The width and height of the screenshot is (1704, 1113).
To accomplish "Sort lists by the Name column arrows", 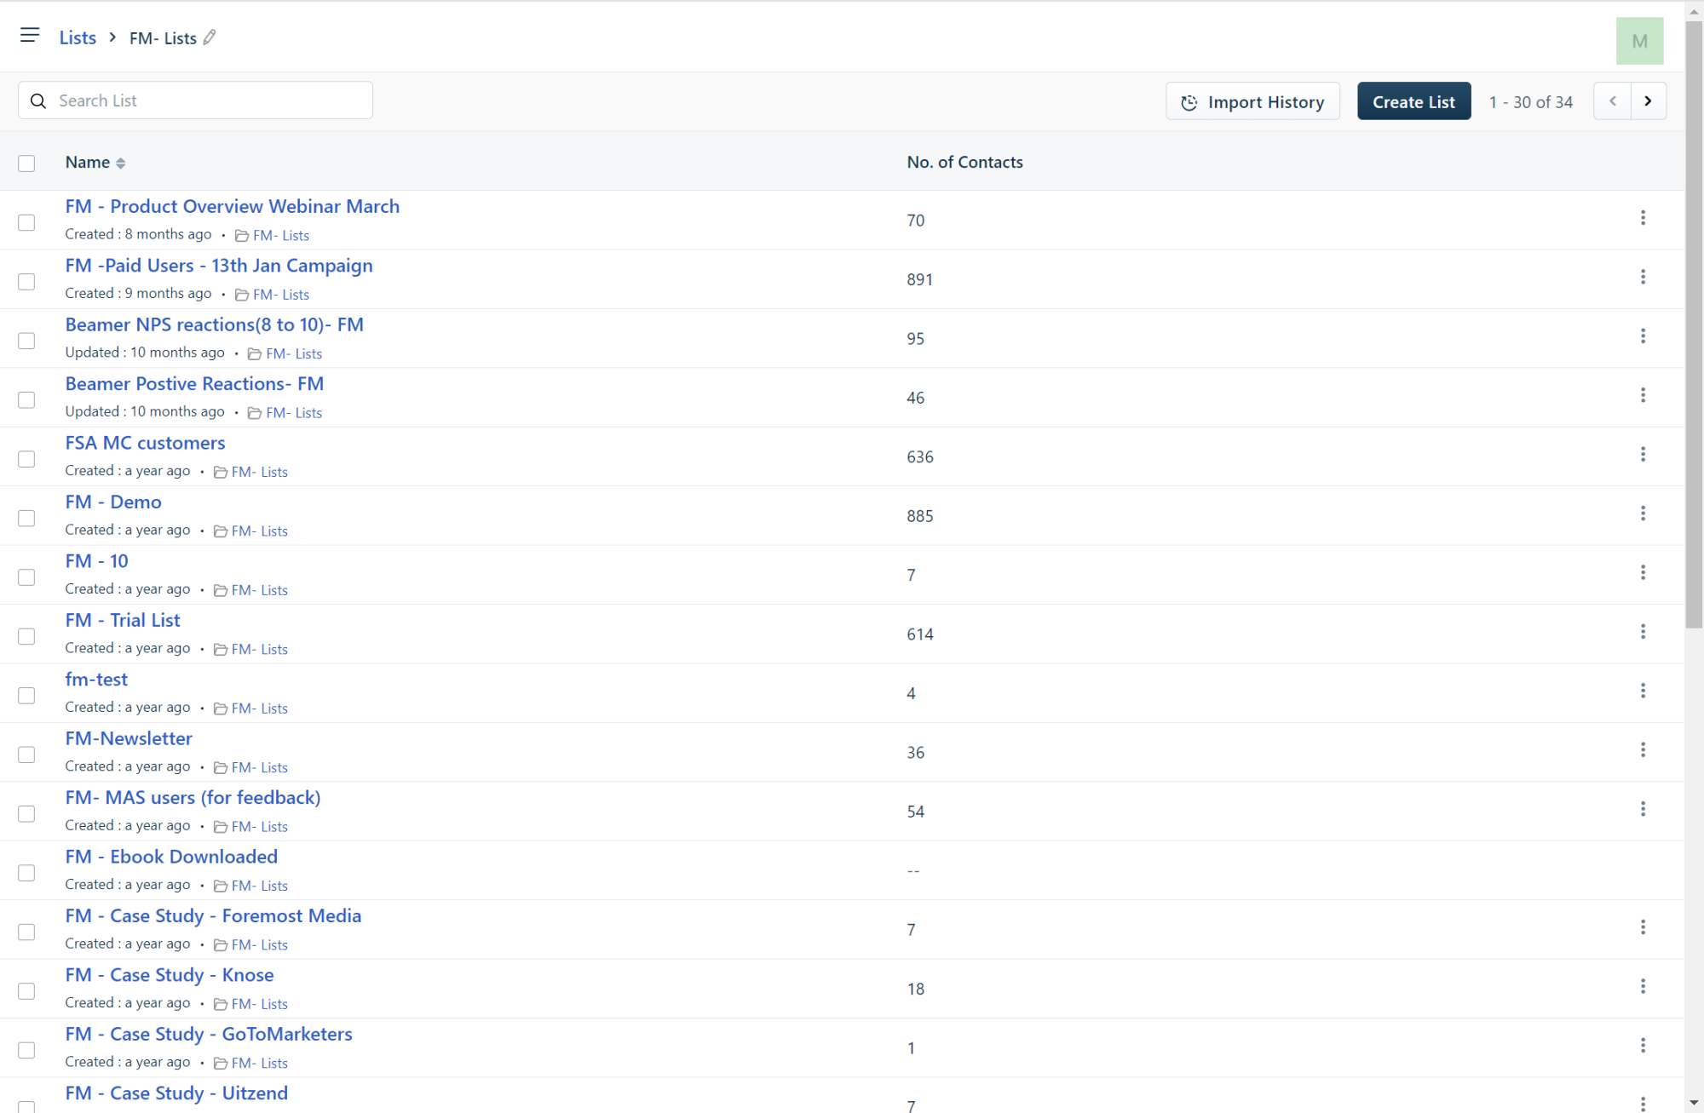I will point(121,164).
